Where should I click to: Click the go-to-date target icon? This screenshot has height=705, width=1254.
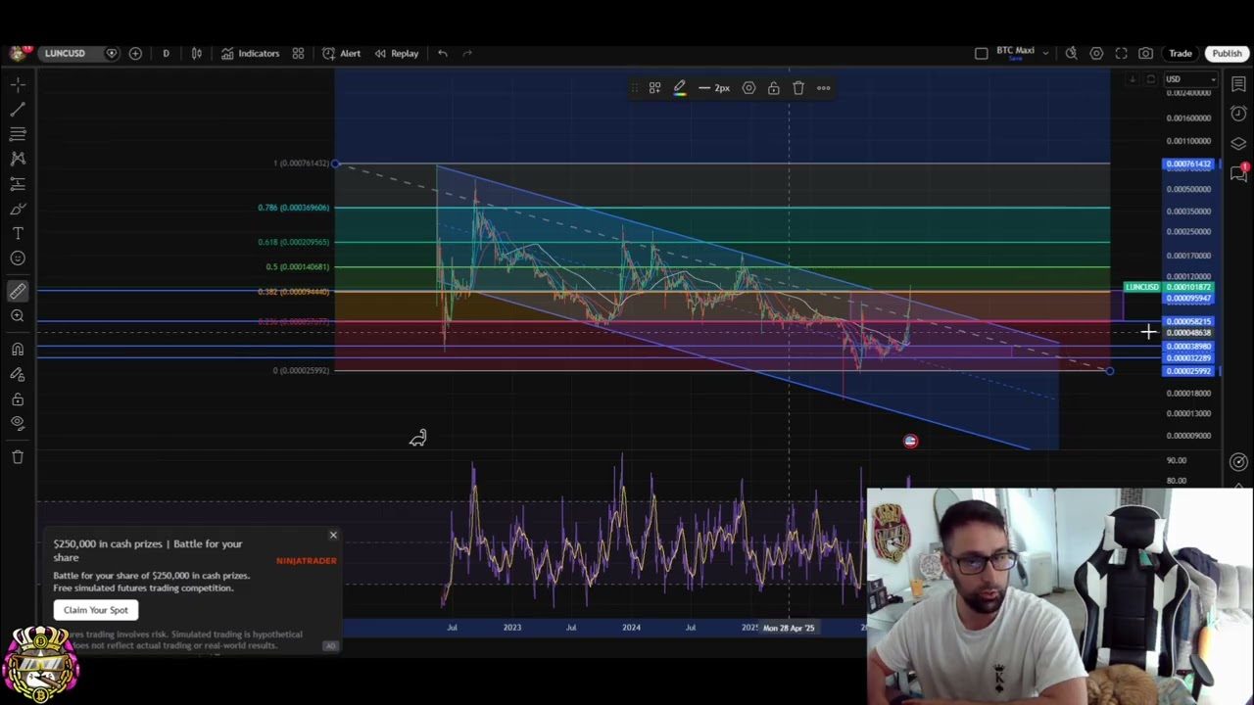click(x=1238, y=461)
